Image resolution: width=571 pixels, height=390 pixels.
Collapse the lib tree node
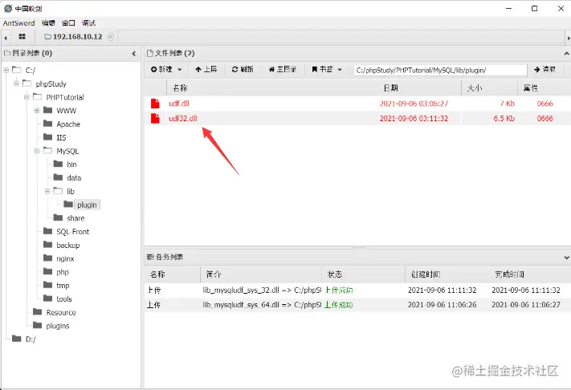tap(47, 191)
